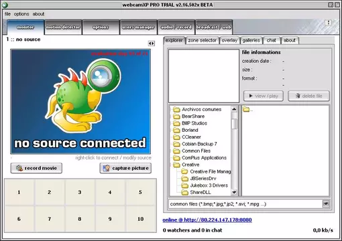Click the trash icon on delete file

[x=298, y=96]
